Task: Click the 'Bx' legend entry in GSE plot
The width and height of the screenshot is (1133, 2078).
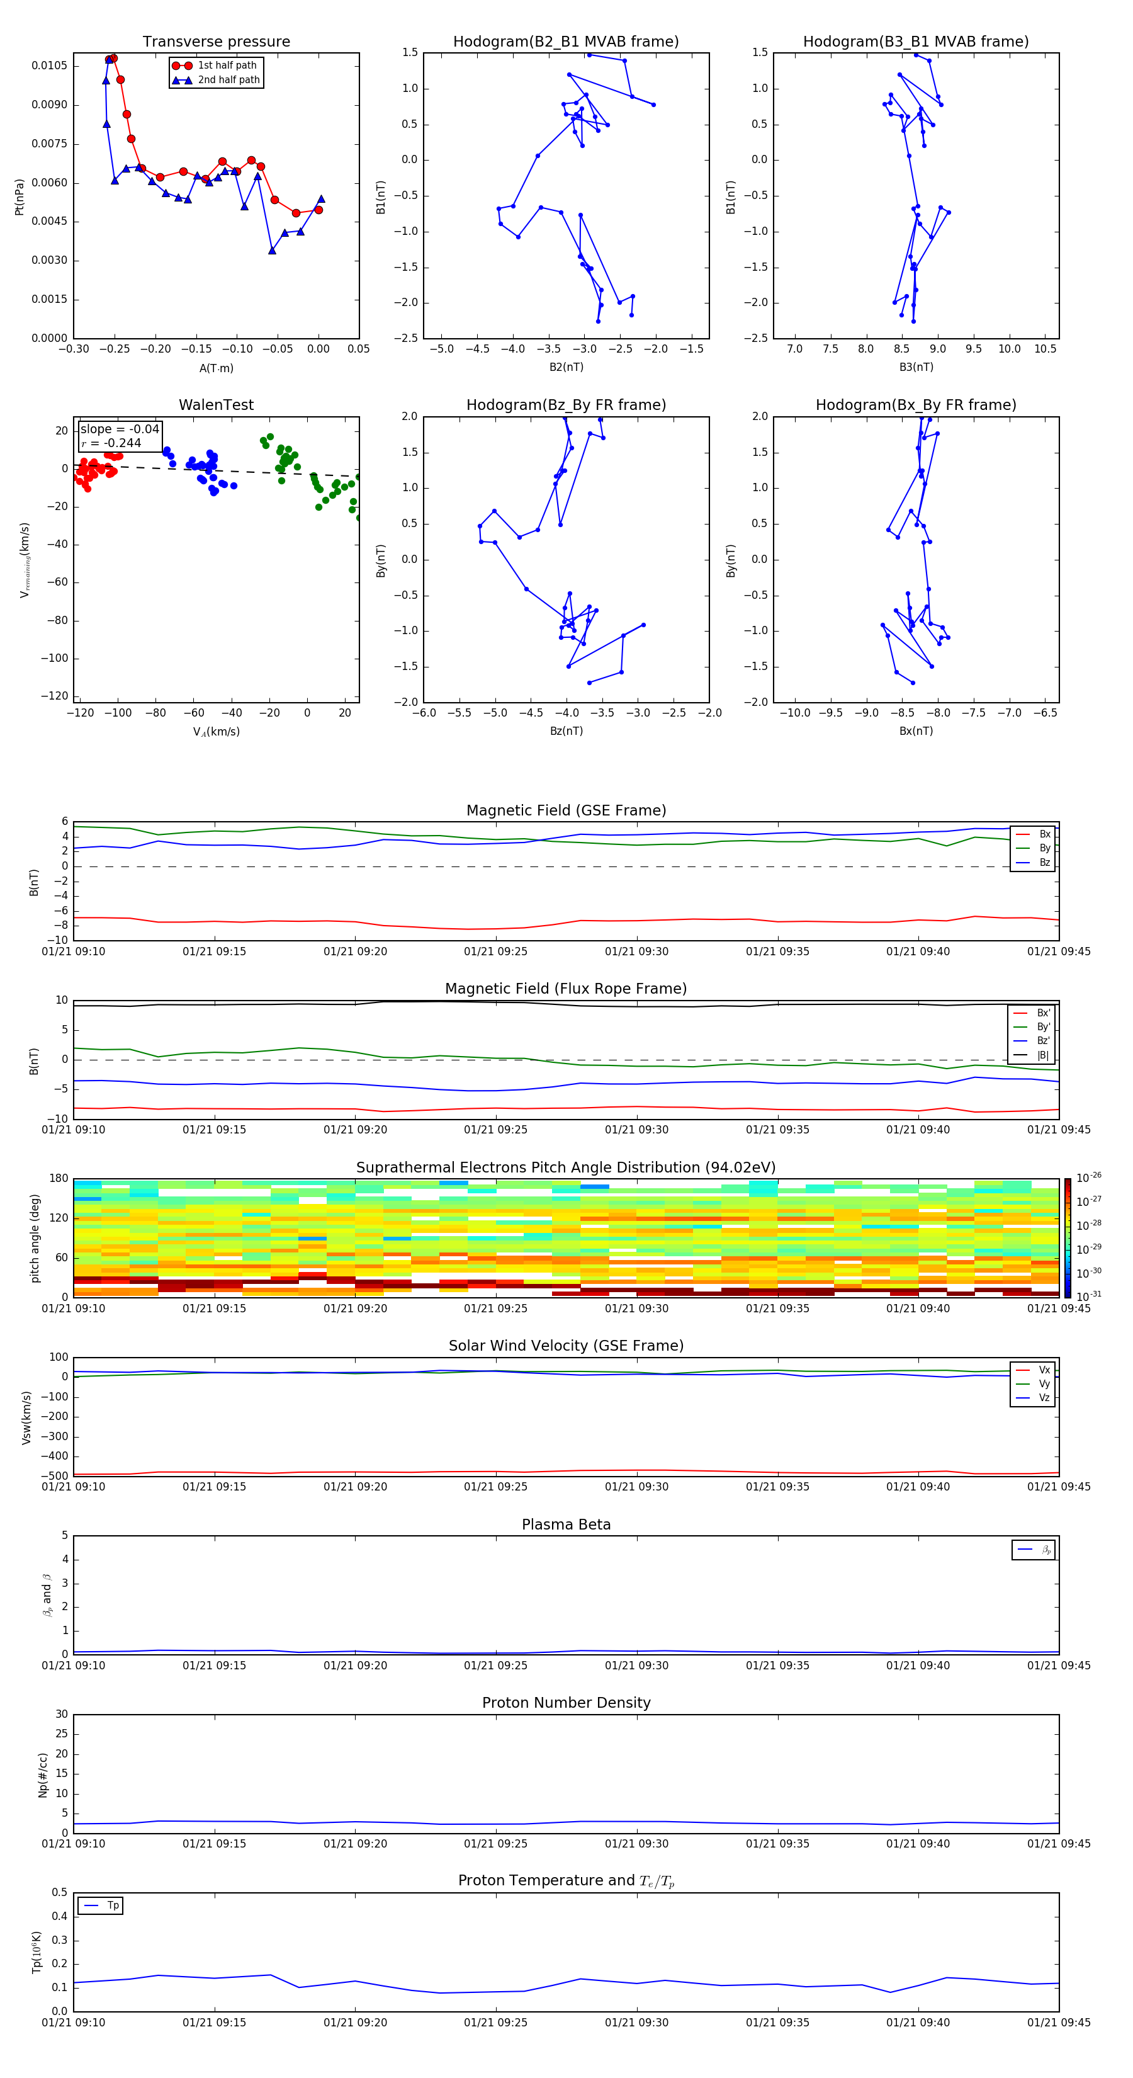Action: click(x=1033, y=834)
